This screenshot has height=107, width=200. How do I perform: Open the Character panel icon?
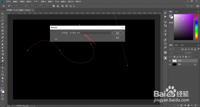(165, 31)
